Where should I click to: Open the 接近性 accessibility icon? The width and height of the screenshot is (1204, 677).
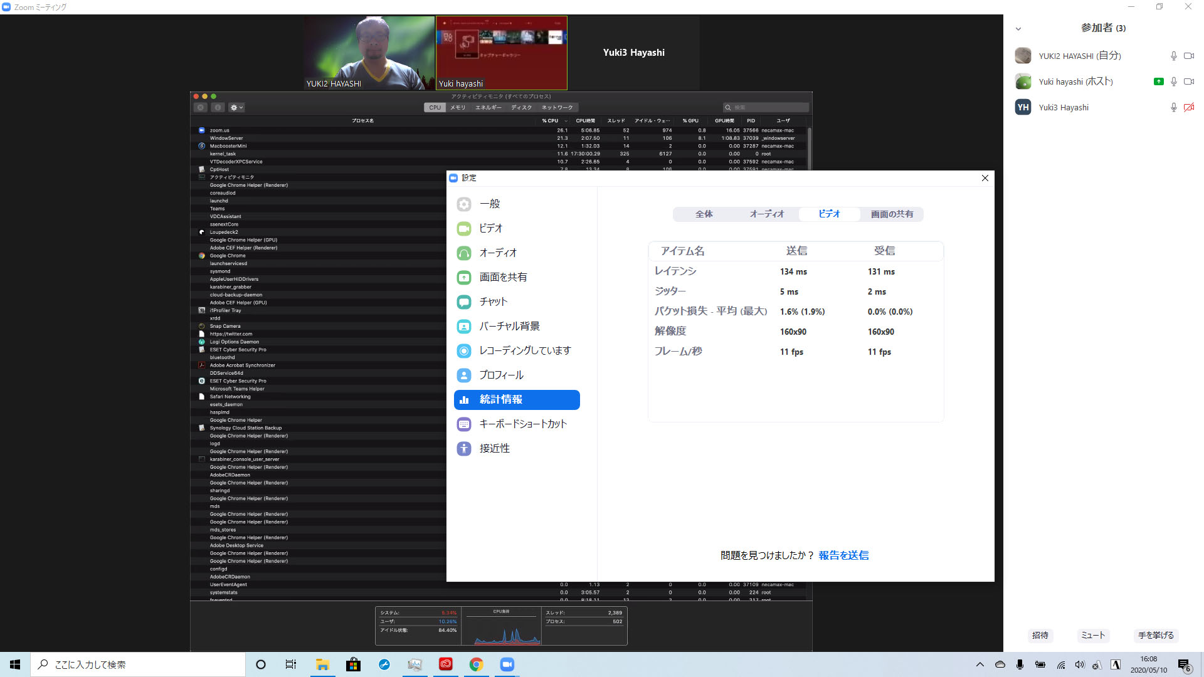click(464, 449)
